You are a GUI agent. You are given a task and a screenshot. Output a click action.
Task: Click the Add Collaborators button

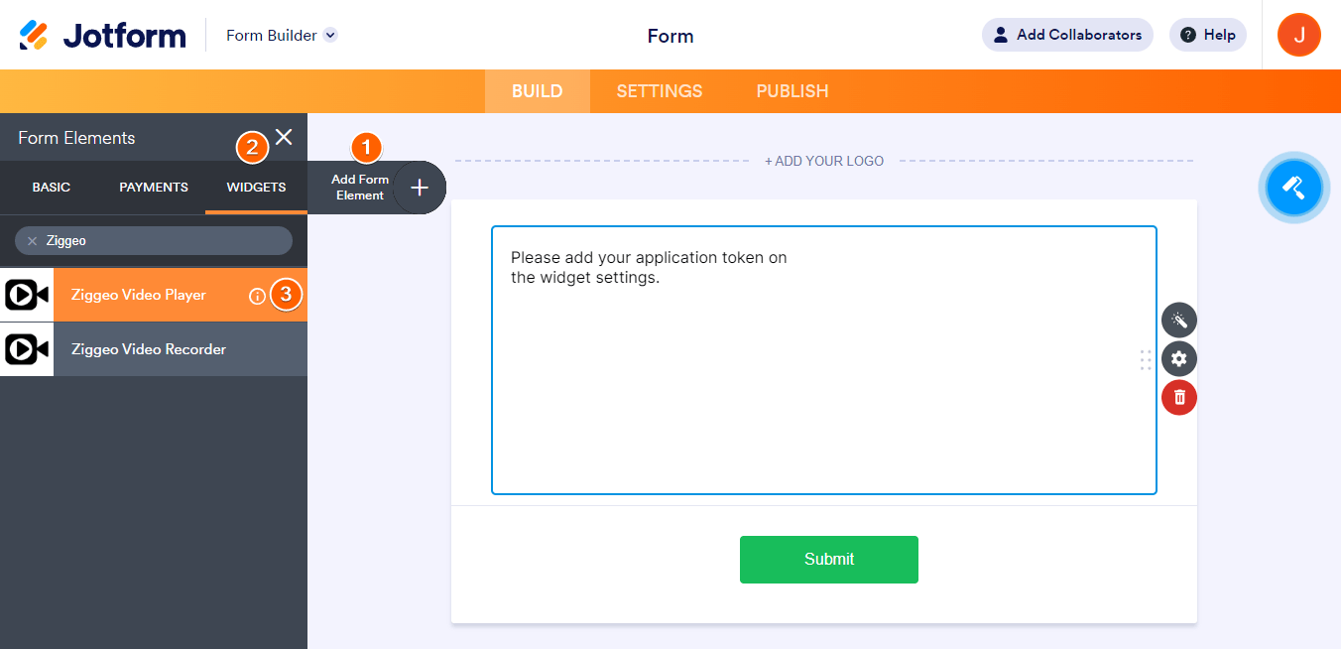(1067, 35)
